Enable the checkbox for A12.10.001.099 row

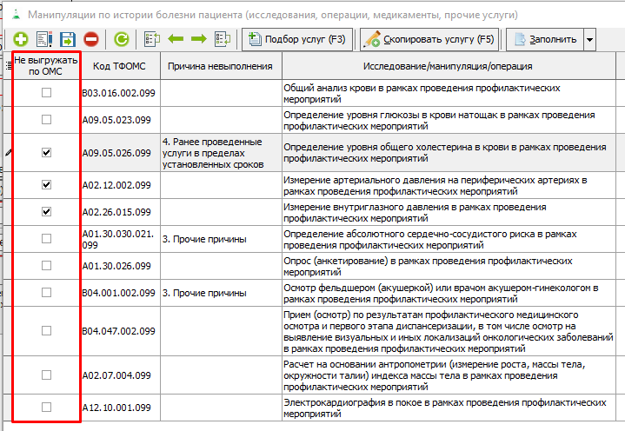pyautogui.click(x=47, y=407)
